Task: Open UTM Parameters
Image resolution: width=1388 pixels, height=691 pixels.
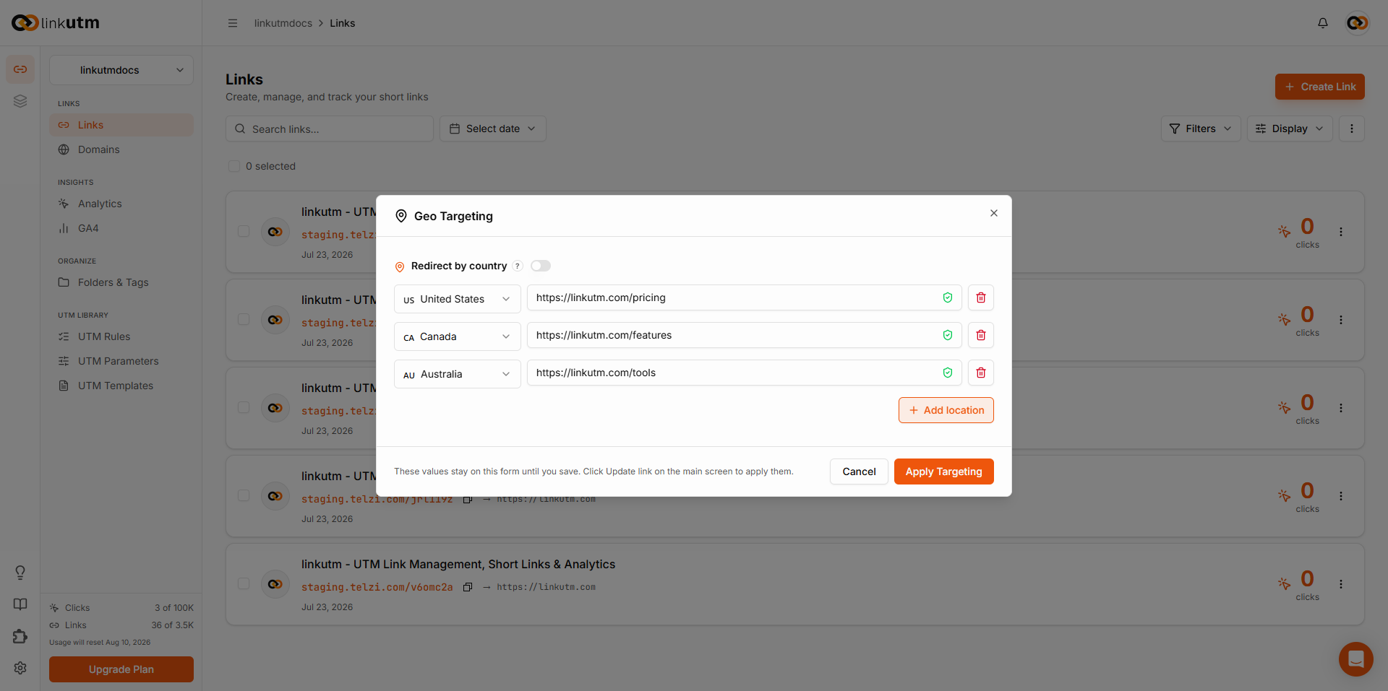Action: [x=121, y=361]
